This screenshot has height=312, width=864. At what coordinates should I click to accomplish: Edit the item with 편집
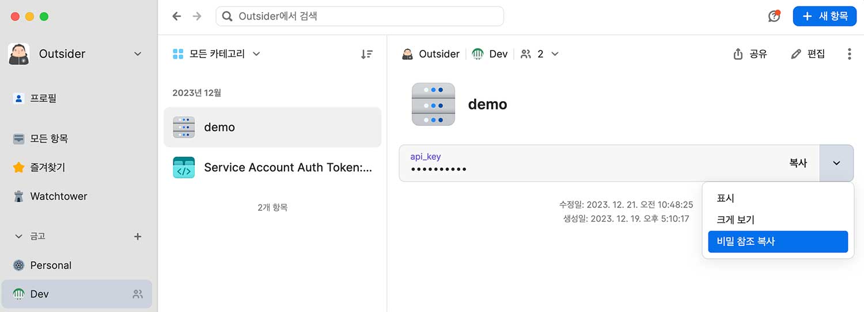click(x=808, y=54)
